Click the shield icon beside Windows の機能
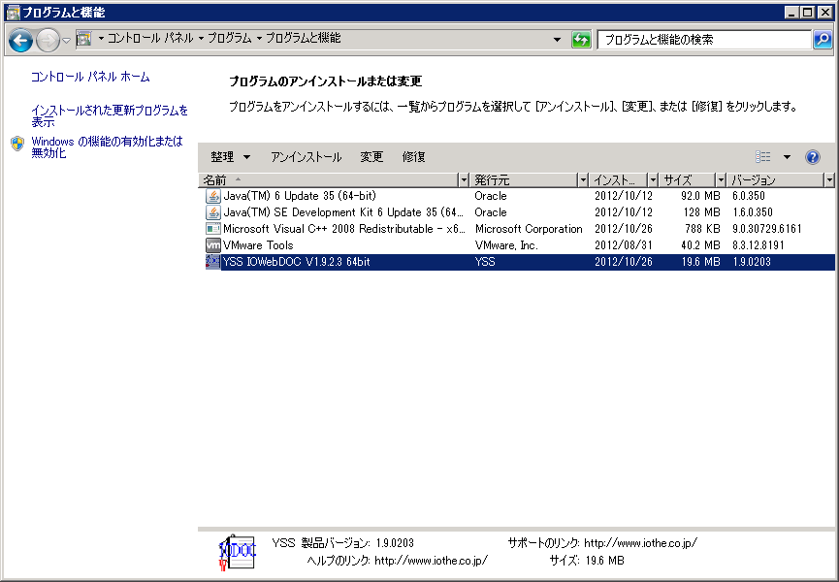 pos(17,144)
